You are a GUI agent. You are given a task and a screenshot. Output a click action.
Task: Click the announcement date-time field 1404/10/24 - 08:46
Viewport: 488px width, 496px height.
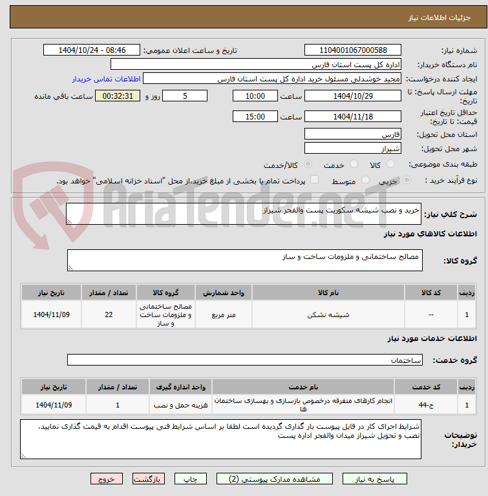pyautogui.click(x=92, y=50)
